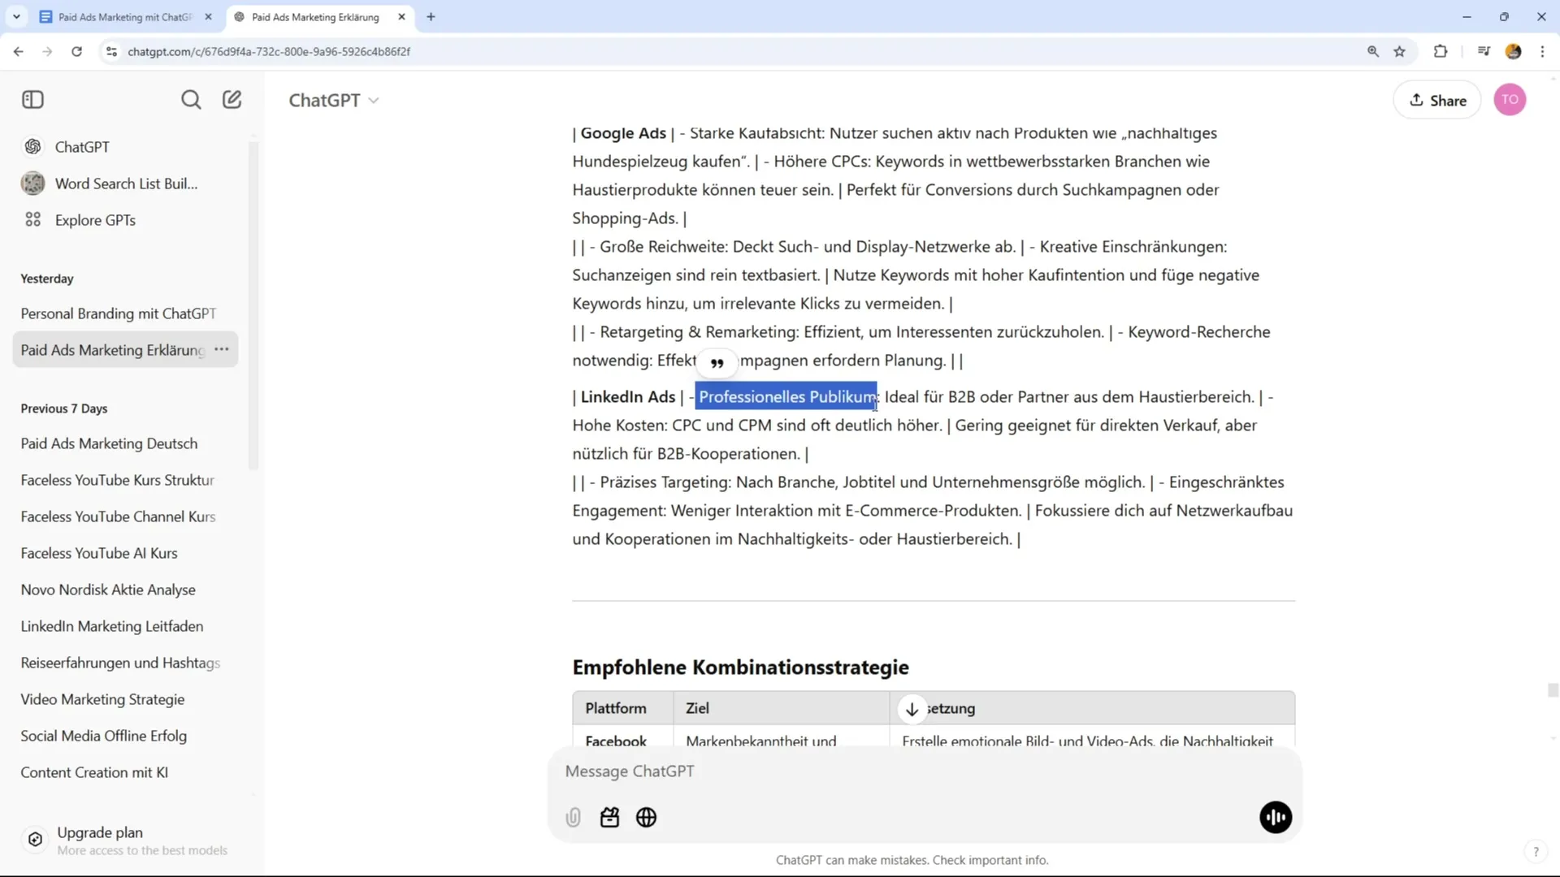Open the media control icon in Chrome toolbar

click(1484, 51)
